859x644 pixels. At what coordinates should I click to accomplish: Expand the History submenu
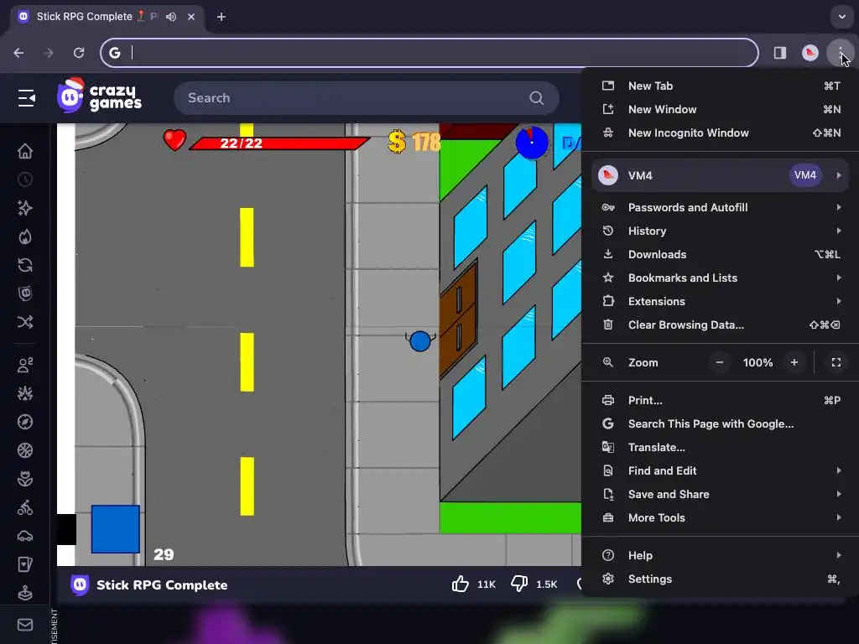tap(839, 231)
